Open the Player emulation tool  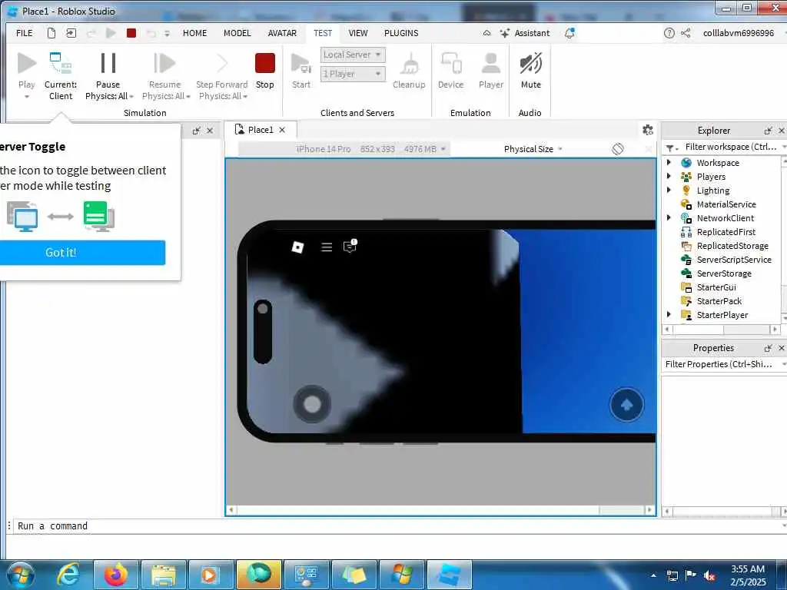[x=491, y=71]
